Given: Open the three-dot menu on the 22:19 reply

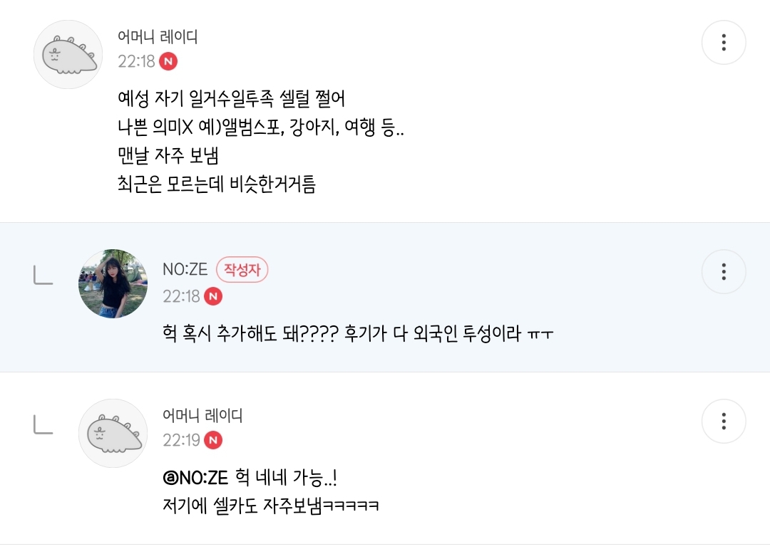Looking at the screenshot, I should 724,422.
